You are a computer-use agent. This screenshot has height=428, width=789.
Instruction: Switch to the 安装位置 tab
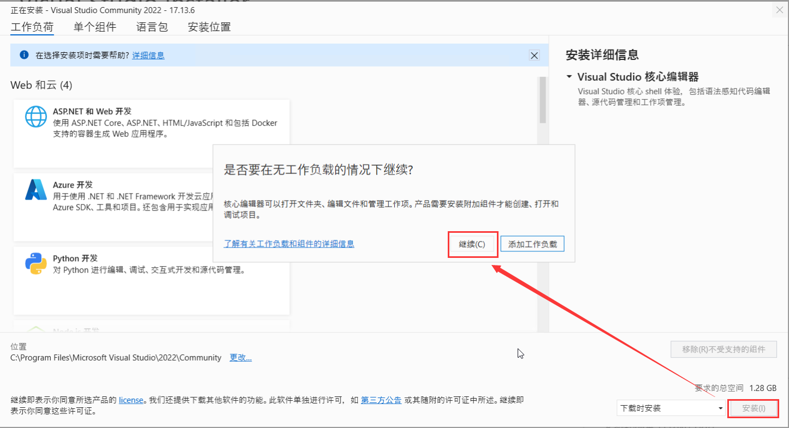tap(209, 27)
